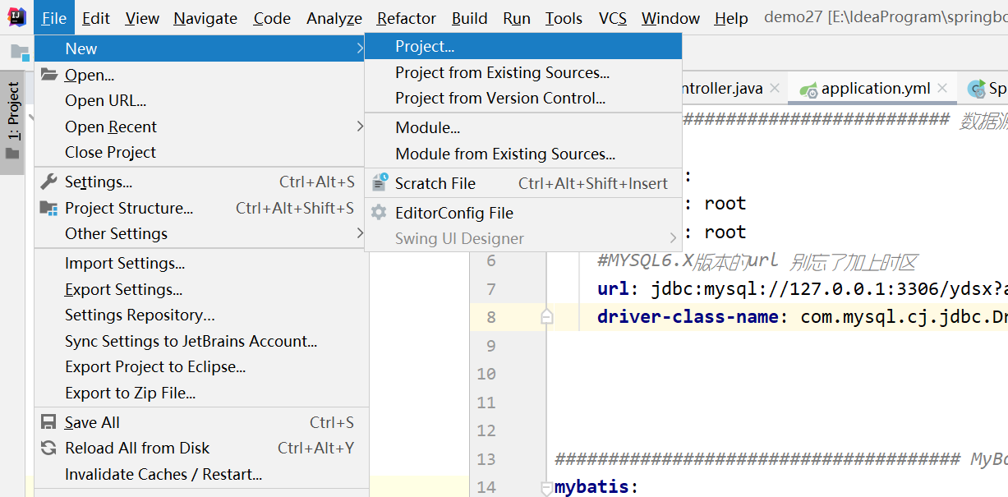Click folder icon on 1: Project sidebar
1008x497 pixels.
coord(12,153)
